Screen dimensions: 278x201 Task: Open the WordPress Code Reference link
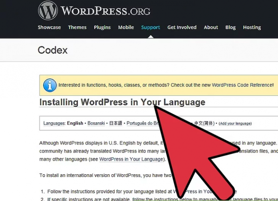pos(242,85)
